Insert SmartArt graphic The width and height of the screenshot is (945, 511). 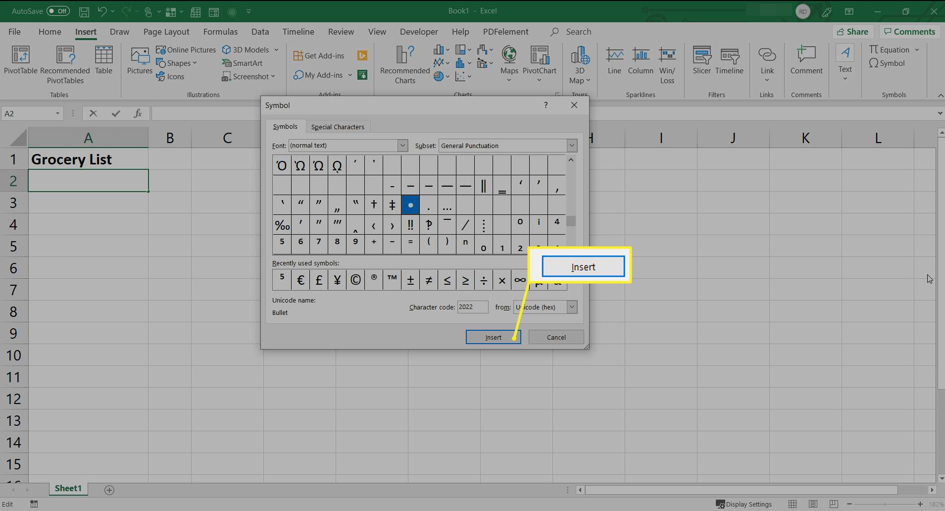point(242,63)
